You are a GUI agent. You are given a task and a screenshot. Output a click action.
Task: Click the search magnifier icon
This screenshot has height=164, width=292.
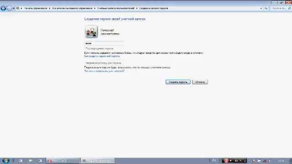(289, 8)
